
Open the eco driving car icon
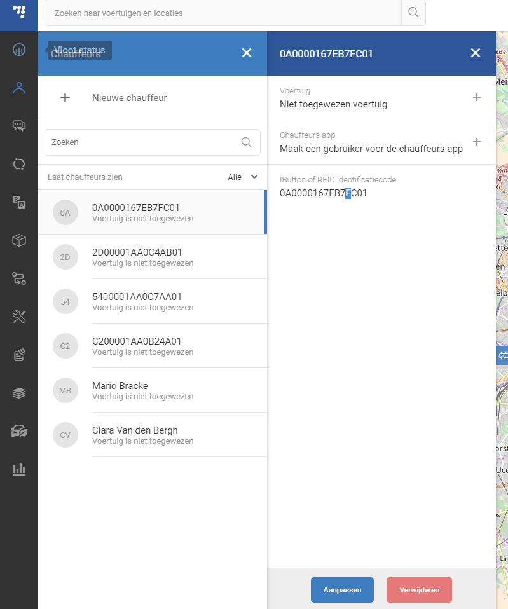click(x=19, y=431)
